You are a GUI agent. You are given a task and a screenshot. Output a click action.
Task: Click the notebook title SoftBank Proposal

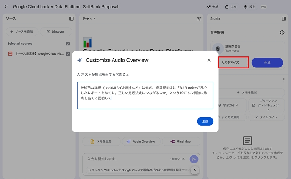tap(66, 7)
